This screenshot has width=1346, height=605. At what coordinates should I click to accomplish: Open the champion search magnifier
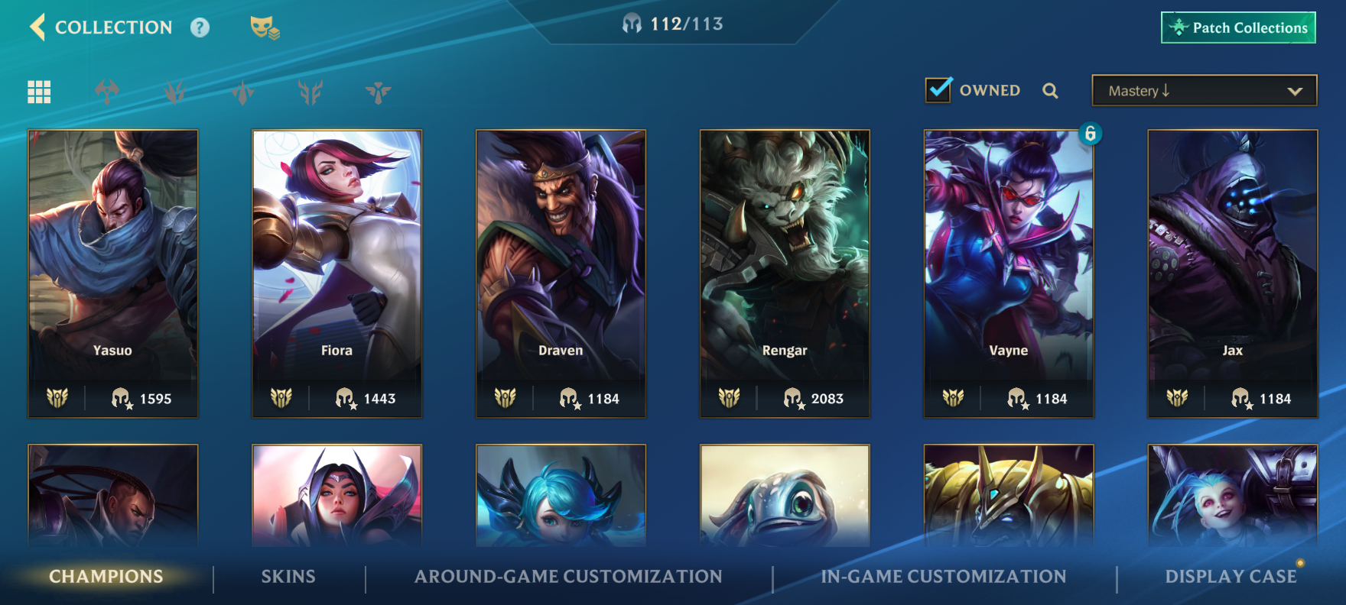1050,91
